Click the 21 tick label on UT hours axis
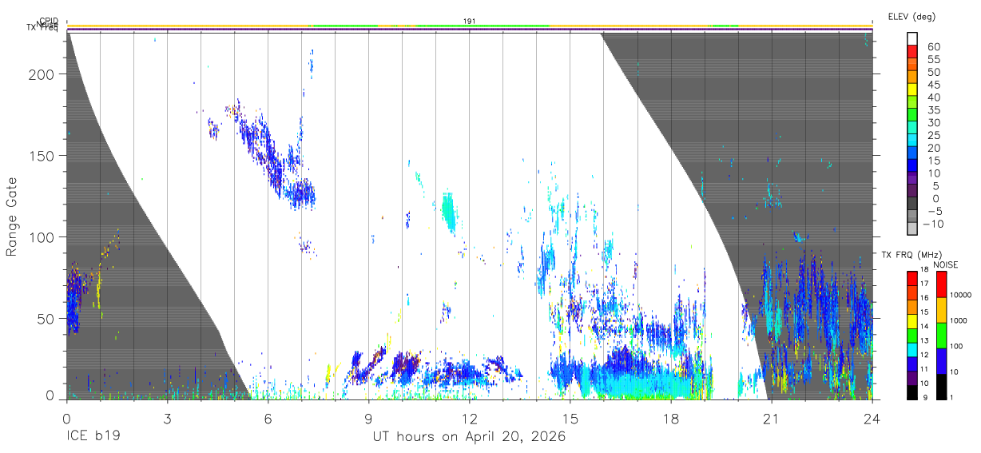The image size is (981, 453). (772, 418)
